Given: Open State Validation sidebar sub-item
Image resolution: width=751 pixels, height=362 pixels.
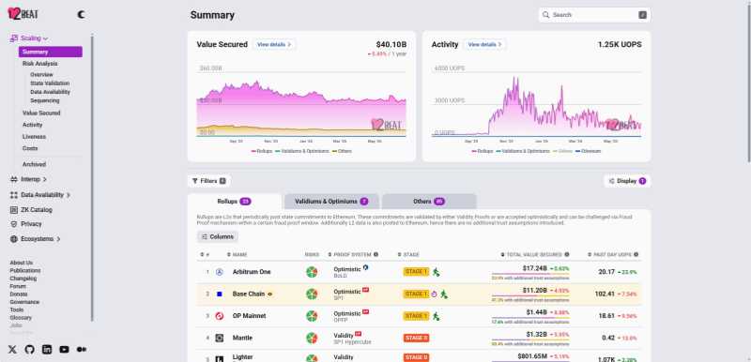Looking at the screenshot, I should click(x=50, y=83).
